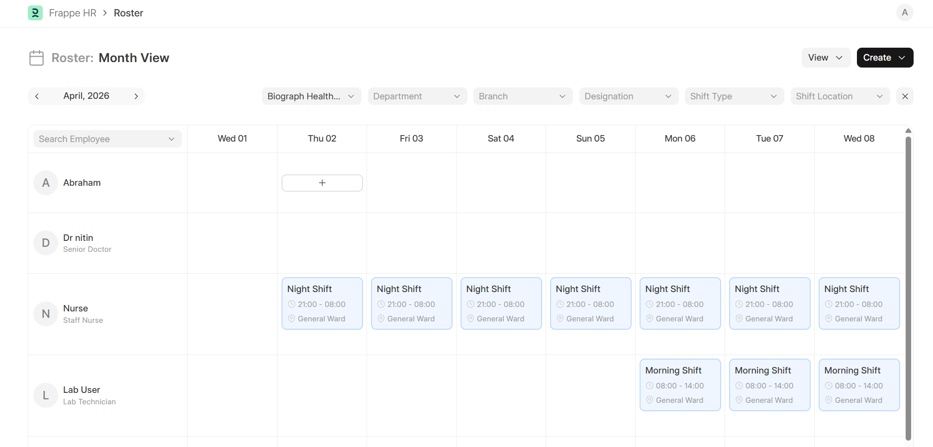933x447 pixels.
Task: Click the vertical scrollbar of the roster
Action: (x=908, y=288)
